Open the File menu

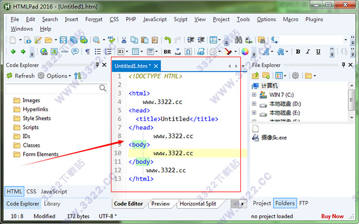click(15, 20)
